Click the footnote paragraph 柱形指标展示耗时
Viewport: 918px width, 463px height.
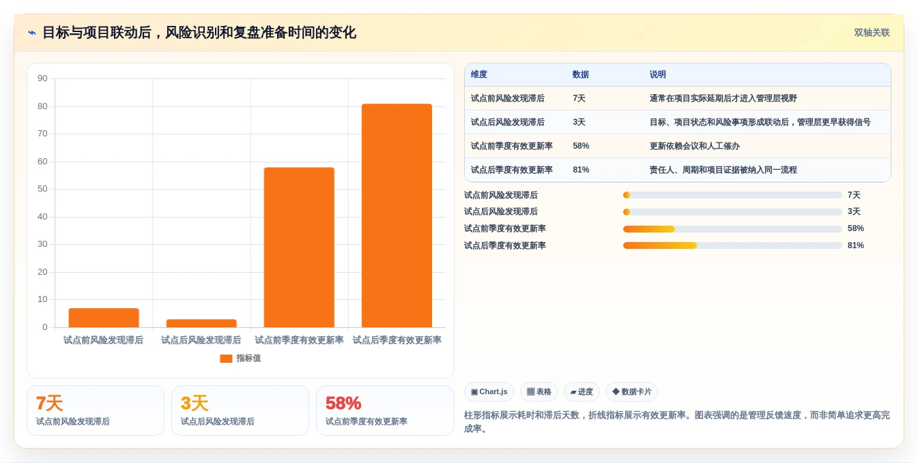pyautogui.click(x=677, y=422)
